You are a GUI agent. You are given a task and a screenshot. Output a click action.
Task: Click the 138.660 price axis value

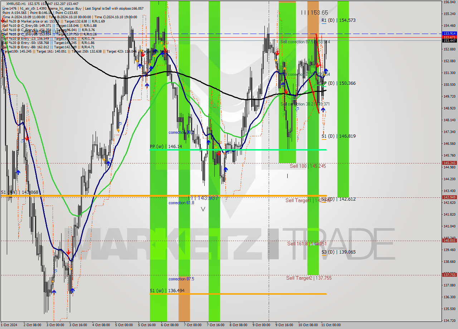[449, 262]
